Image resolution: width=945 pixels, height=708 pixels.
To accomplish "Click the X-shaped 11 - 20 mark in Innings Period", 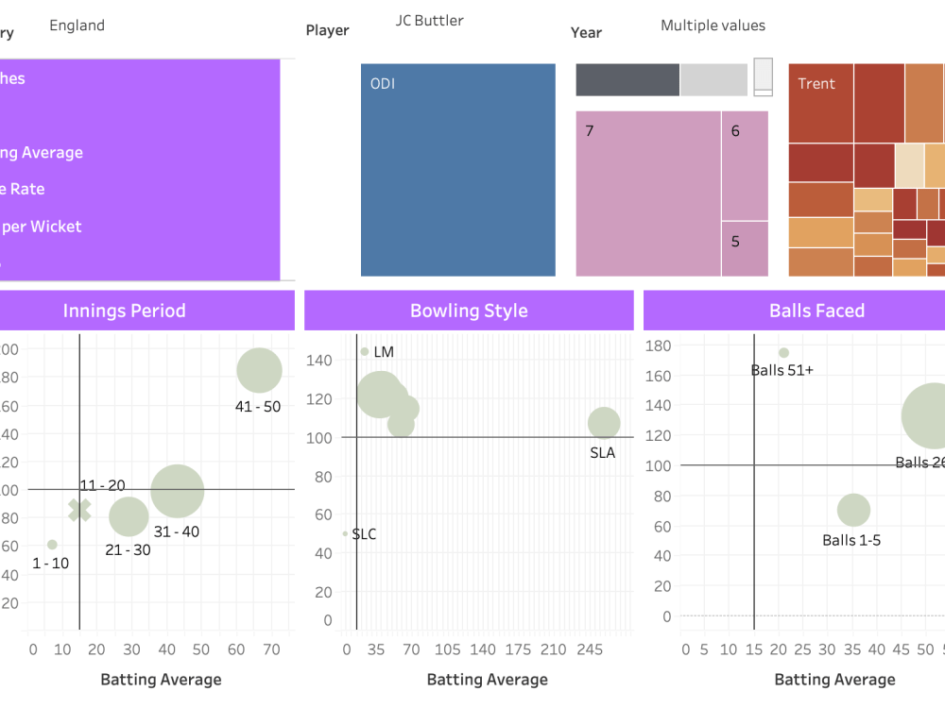I will [x=78, y=508].
